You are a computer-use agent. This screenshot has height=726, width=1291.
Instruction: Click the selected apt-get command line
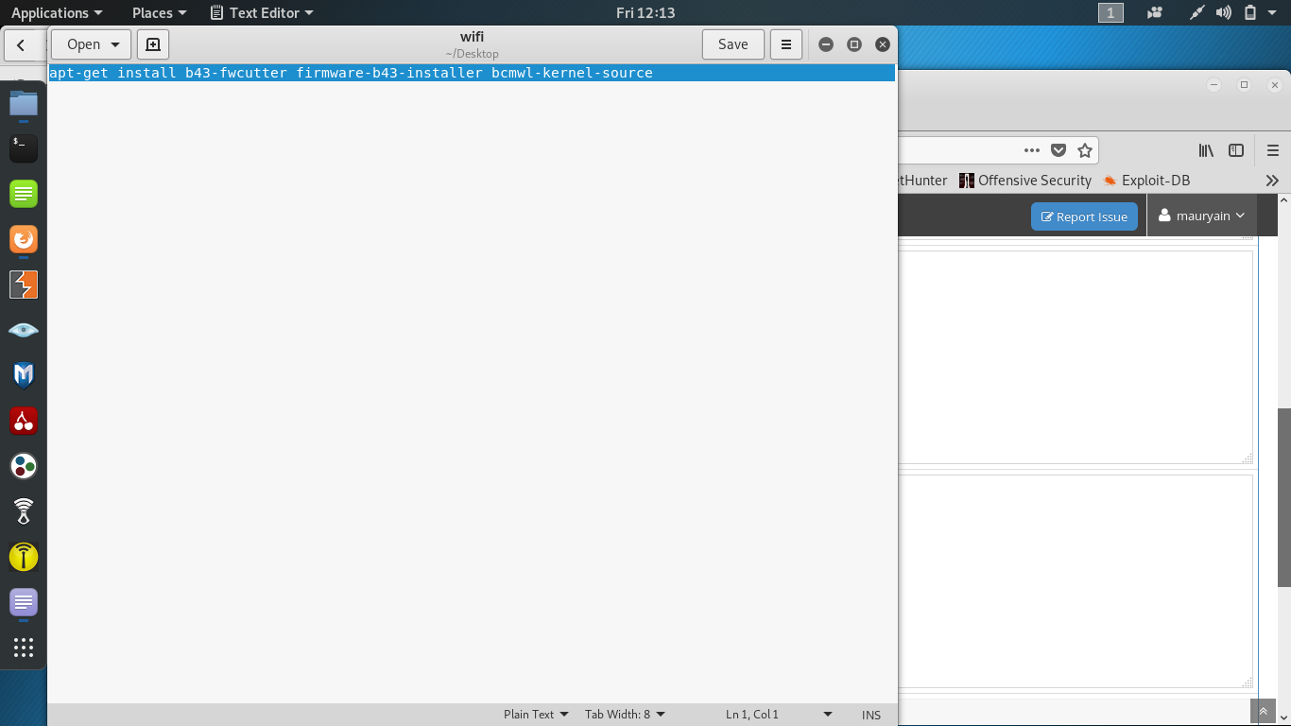point(351,73)
